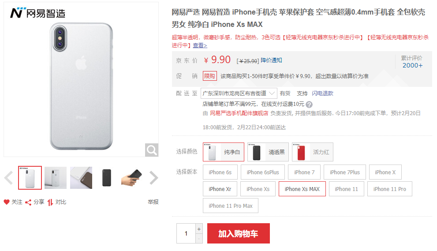
Task: Click the 降价通知 price alert link
Action: 271,60
